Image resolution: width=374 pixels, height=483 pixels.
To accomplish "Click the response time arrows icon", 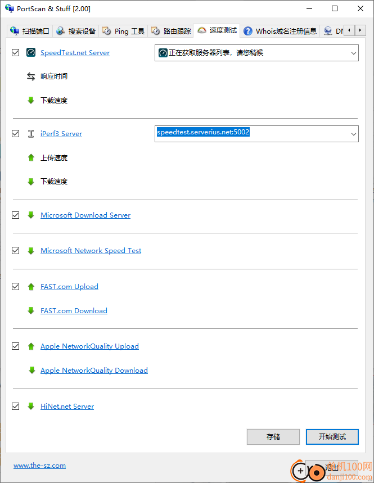I will coord(31,76).
